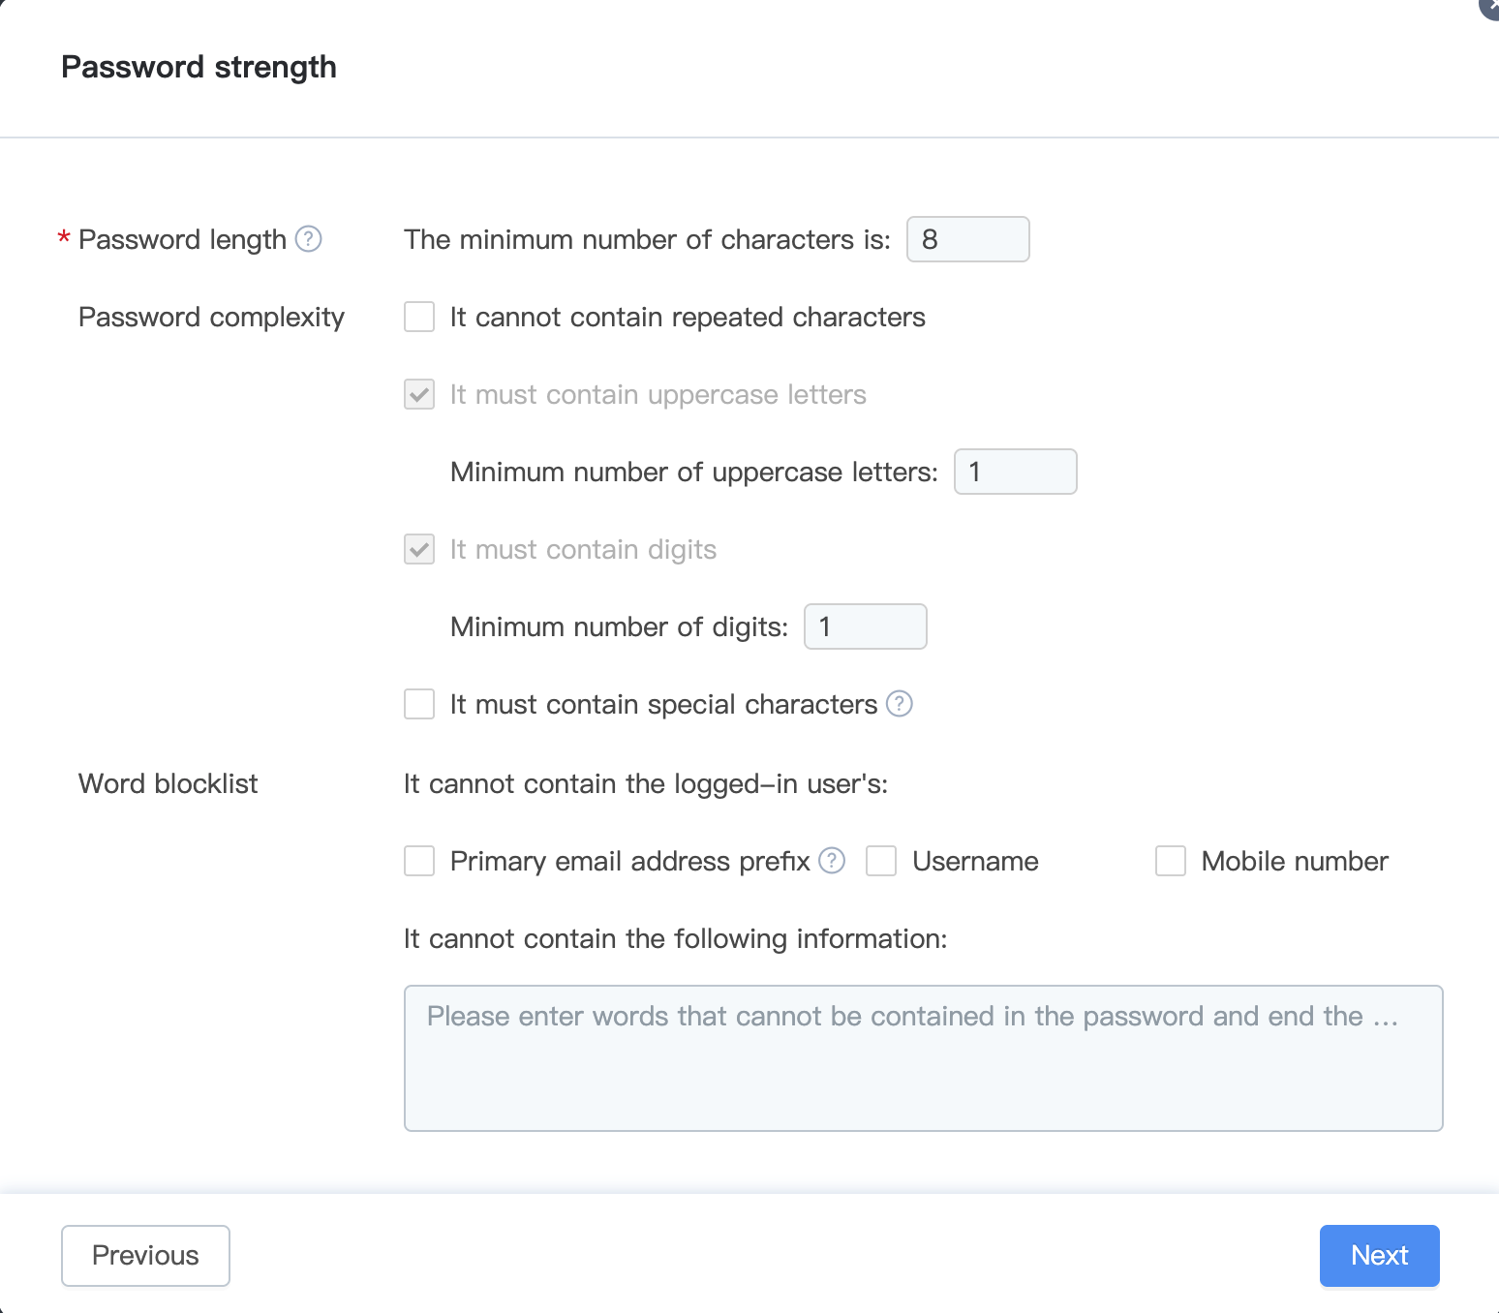Viewport: 1499px width, 1313px height.
Task: Toggle the 'It must contain digits' checkbox
Action: point(419,549)
